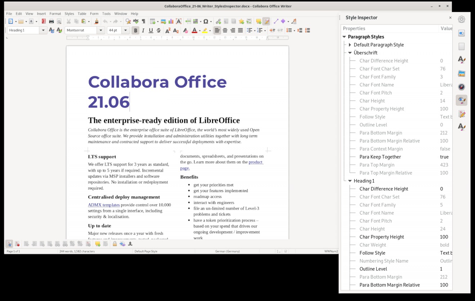
Task: Open the Format menu
Action: 55,14
